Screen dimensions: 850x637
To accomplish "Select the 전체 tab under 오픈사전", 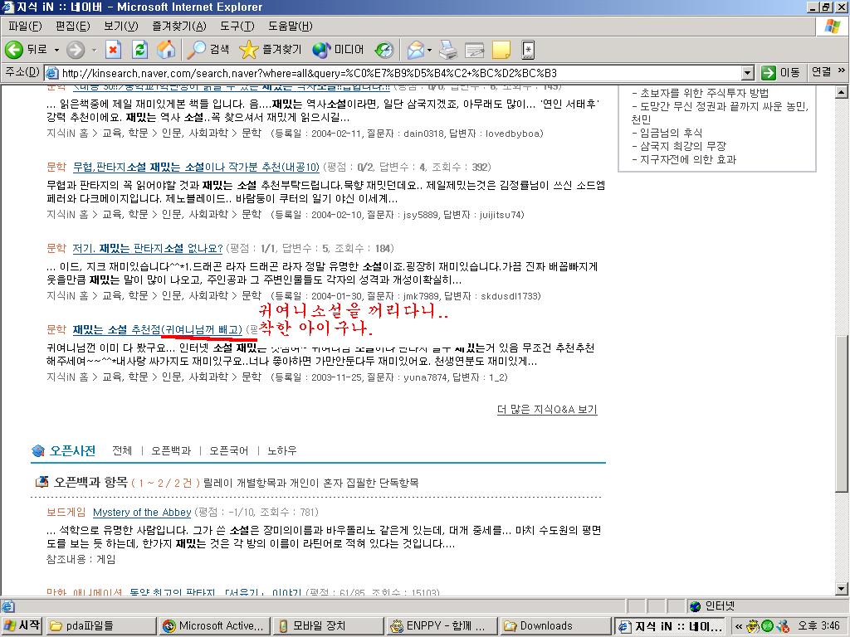I will coord(122,450).
